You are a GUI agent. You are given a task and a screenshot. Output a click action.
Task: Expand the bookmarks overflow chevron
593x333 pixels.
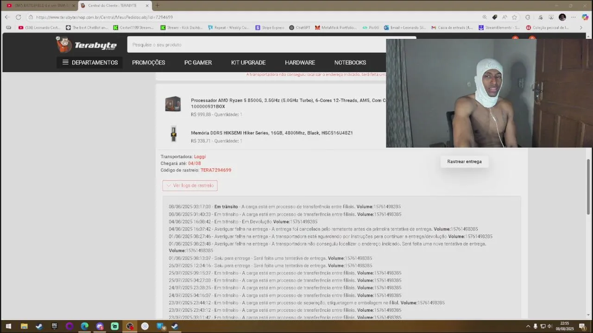[x=581, y=28]
